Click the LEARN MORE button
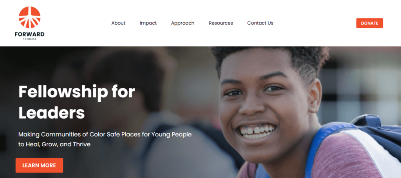 tap(39, 165)
